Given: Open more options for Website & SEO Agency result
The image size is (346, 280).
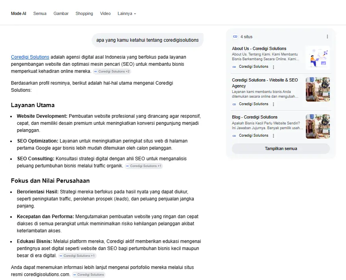Looking at the screenshot, I should point(274,104).
